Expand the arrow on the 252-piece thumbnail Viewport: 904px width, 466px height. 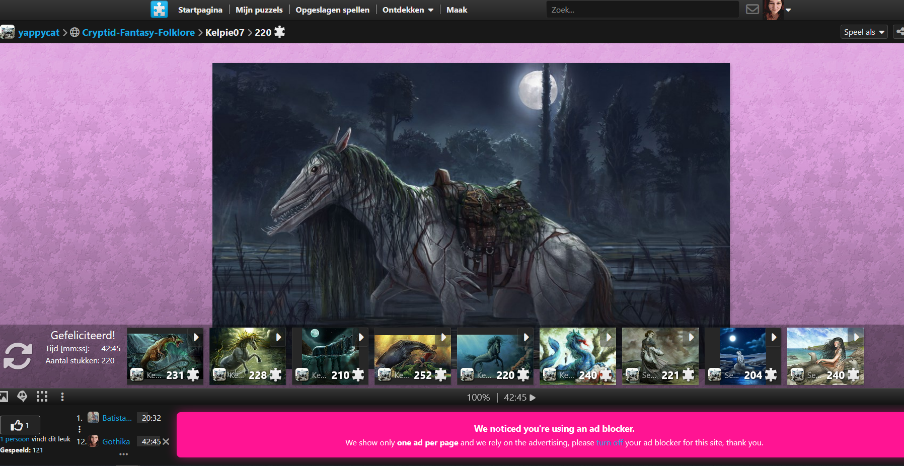point(443,337)
